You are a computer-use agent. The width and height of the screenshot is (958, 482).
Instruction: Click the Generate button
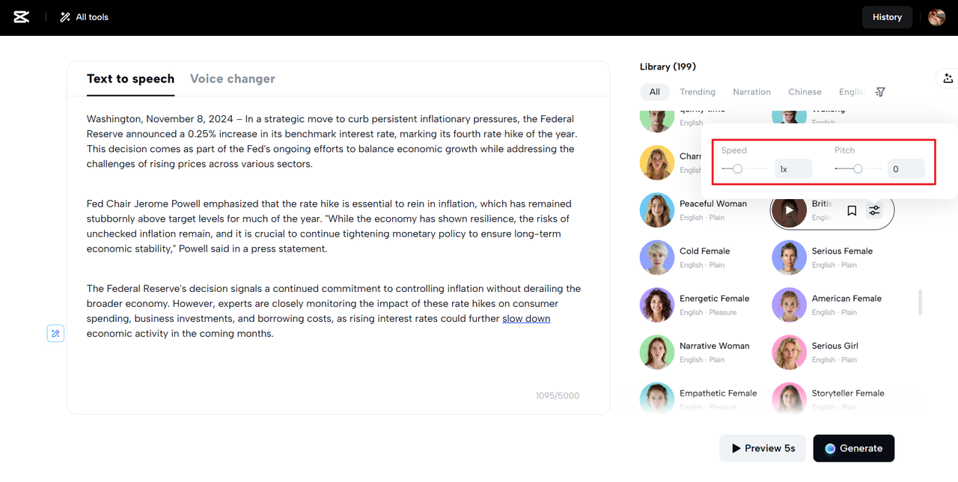[x=853, y=448]
